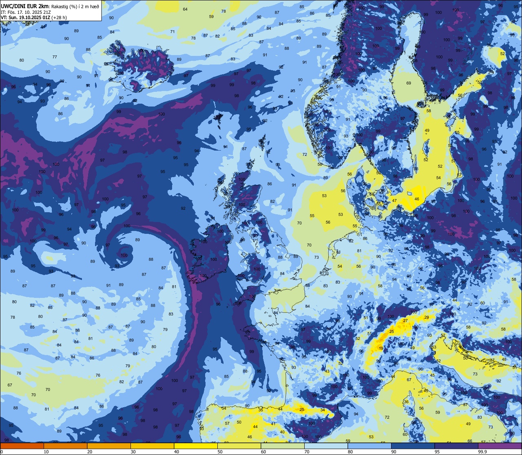Click the humidity value "29" near the Alps
522x455 pixels.
(x=427, y=317)
